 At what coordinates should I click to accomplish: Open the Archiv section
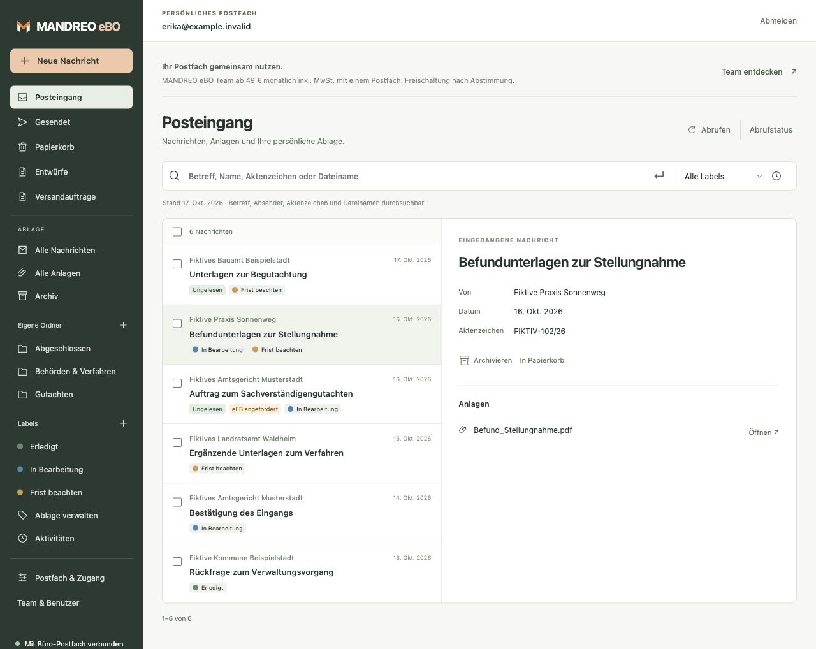(x=71, y=296)
